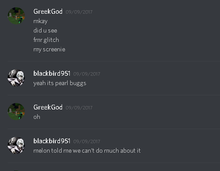
Task: Click the message 'fmr glitch'
Action: tap(46, 40)
